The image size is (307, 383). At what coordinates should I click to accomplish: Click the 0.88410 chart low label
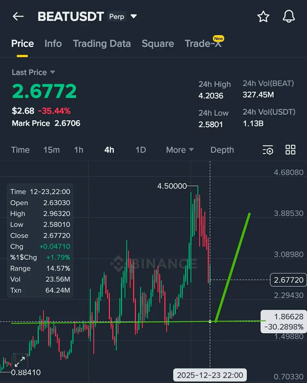pyautogui.click(x=26, y=372)
